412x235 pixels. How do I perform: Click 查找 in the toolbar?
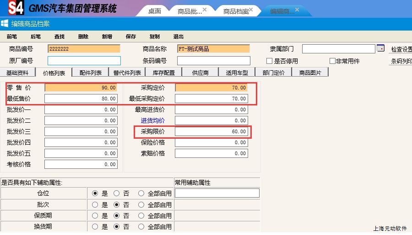[60, 37]
